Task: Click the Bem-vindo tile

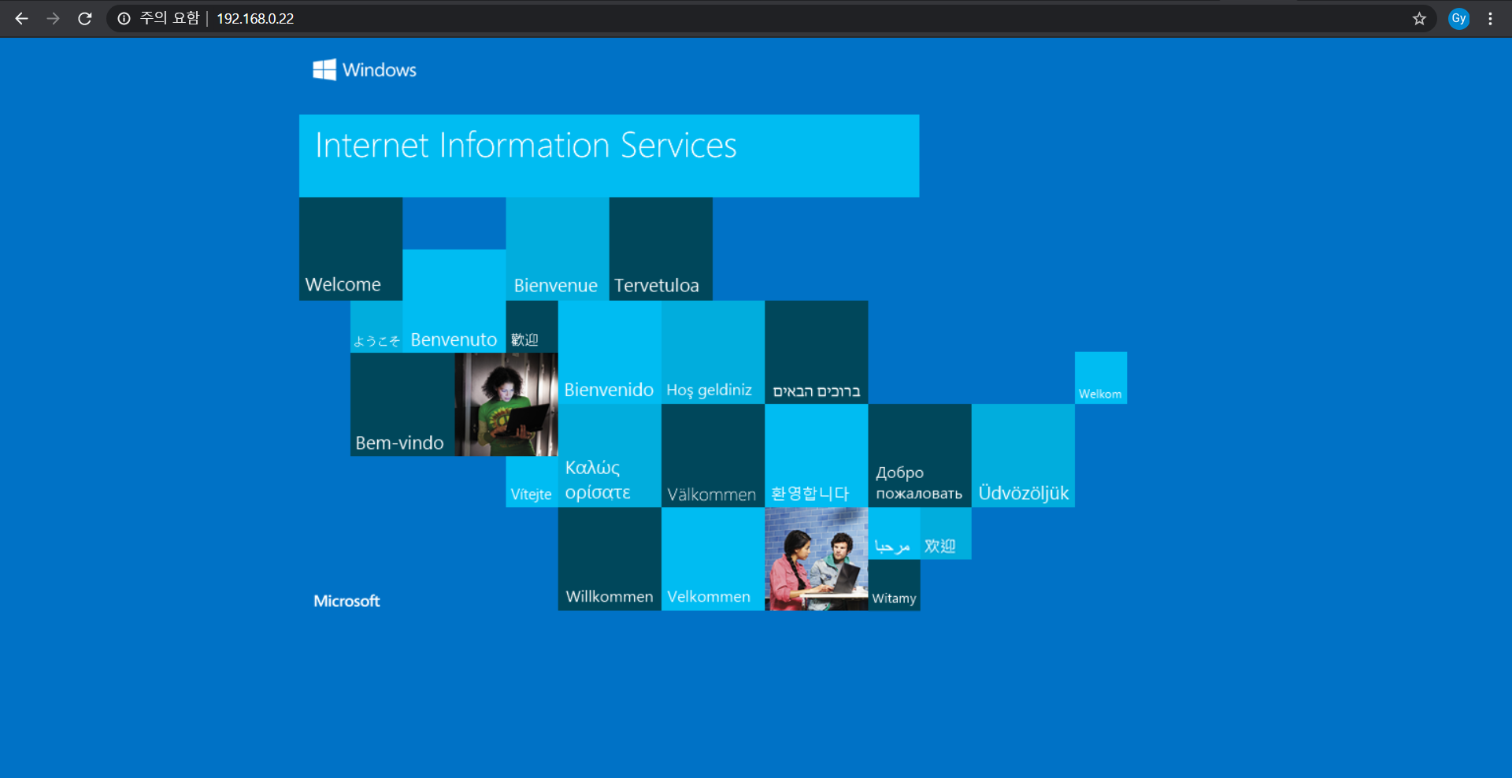Action: pyautogui.click(x=402, y=404)
